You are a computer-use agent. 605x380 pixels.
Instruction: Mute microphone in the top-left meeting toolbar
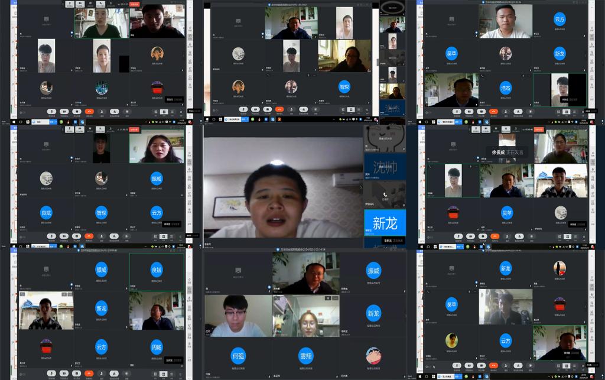[51, 111]
